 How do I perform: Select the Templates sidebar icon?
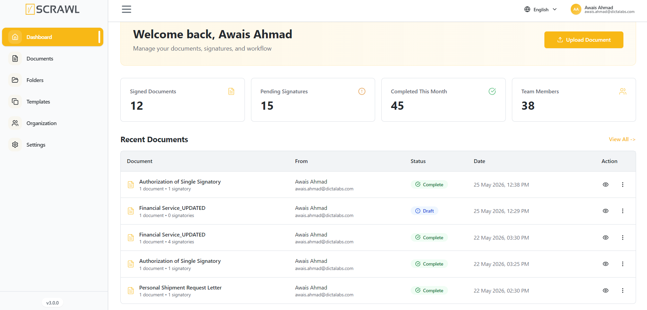coord(15,102)
